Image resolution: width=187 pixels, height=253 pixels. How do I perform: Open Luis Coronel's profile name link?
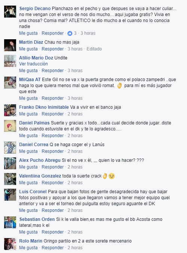tap(33, 192)
